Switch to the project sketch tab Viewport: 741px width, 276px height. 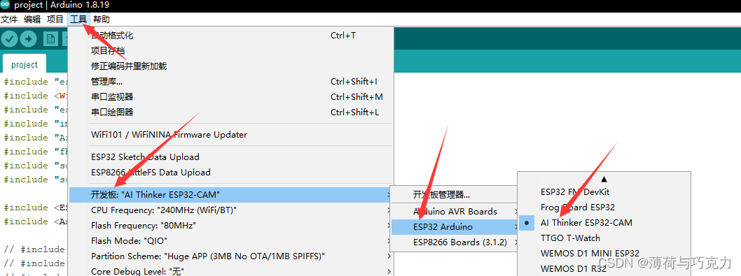point(25,64)
